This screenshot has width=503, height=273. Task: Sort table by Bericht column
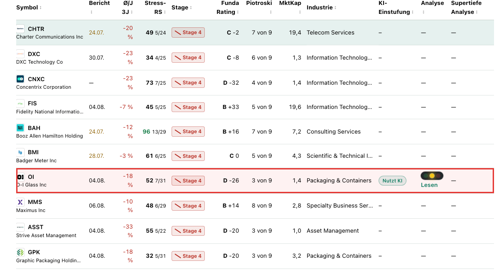point(99,7)
